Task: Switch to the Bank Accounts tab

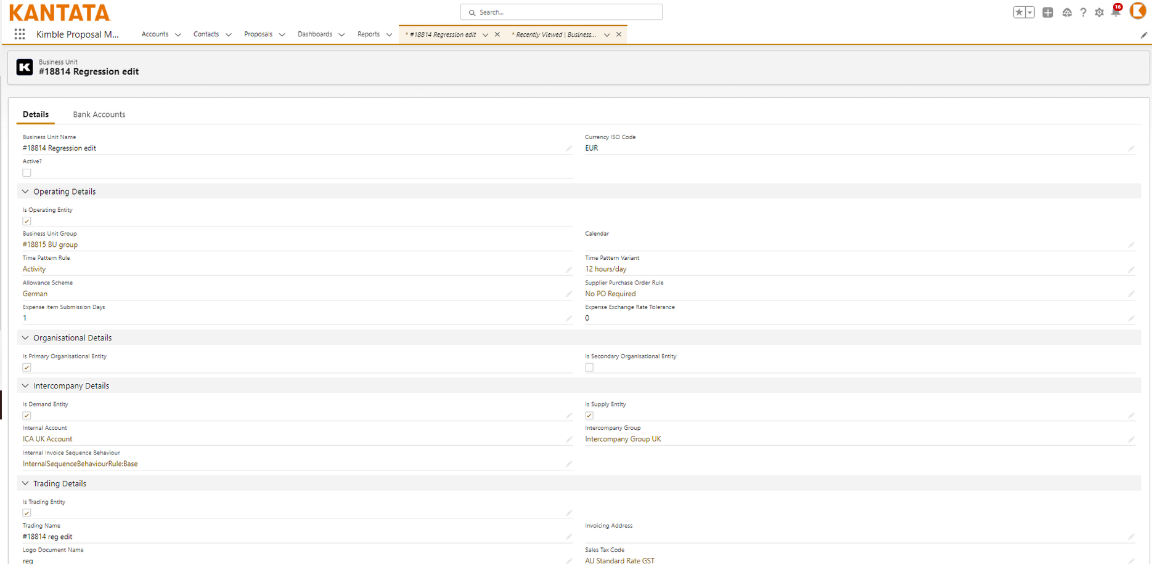Action: tap(99, 115)
